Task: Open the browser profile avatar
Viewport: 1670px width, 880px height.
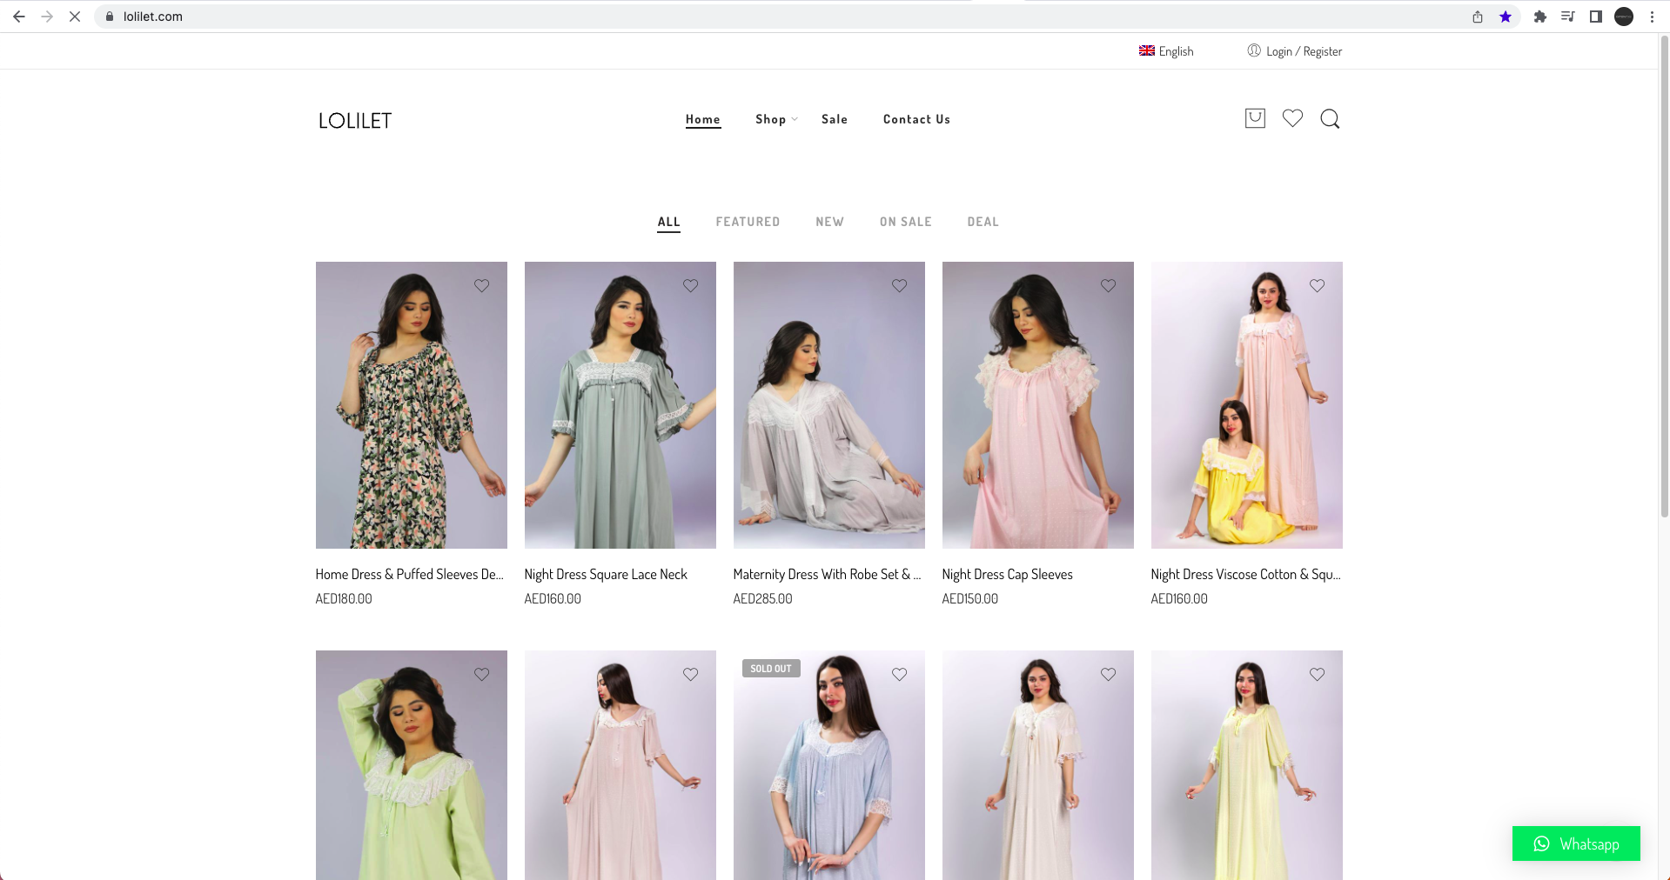Action: [x=1624, y=17]
